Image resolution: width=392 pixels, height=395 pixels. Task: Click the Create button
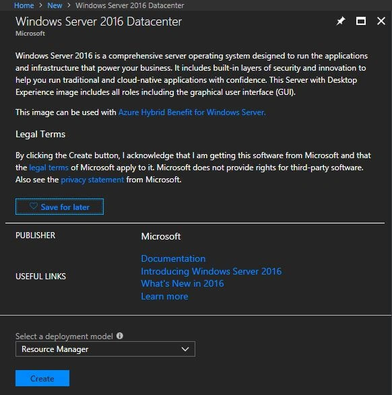(42, 378)
